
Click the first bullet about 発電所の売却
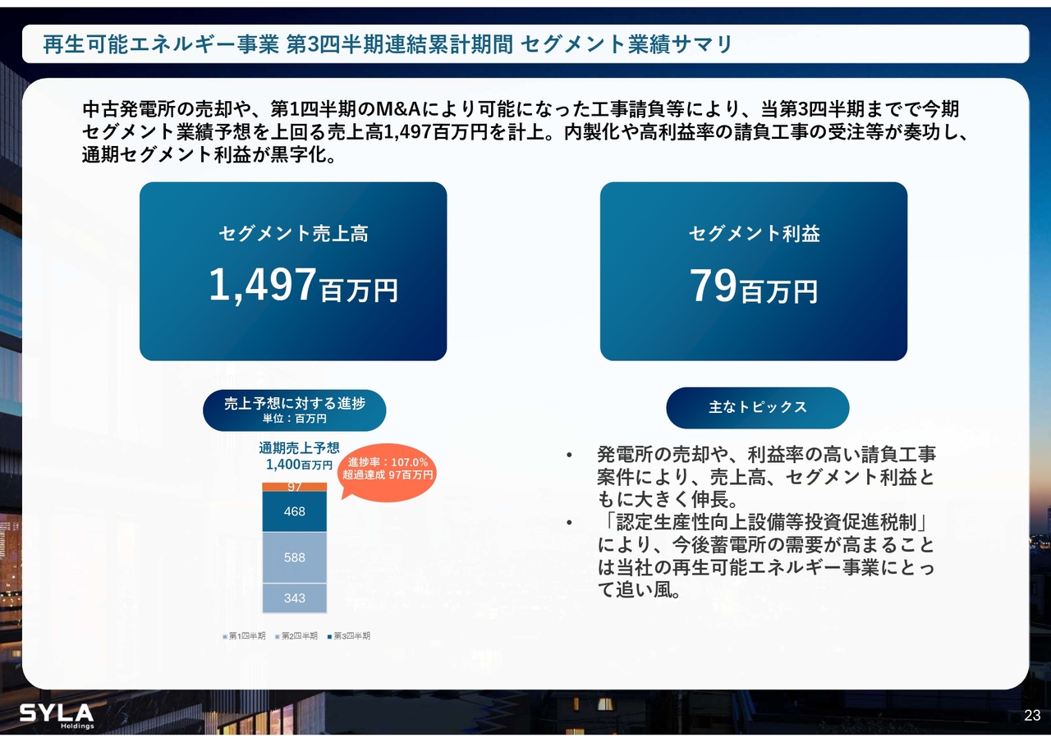(x=765, y=477)
